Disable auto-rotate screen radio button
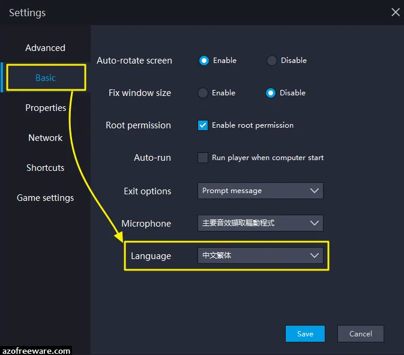Screen dimensions: 404x355 point(271,61)
